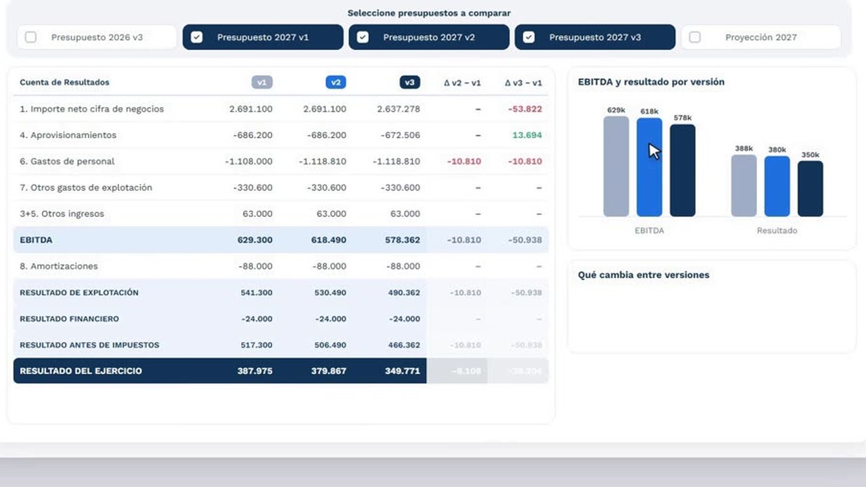Select the 387.975 Resultado del ejercicio value
866x487 pixels.
pyautogui.click(x=255, y=371)
